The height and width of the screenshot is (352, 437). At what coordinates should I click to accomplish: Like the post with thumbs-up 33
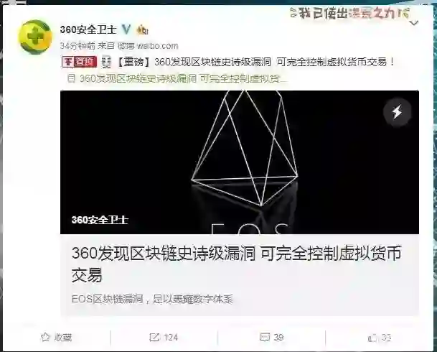click(380, 338)
